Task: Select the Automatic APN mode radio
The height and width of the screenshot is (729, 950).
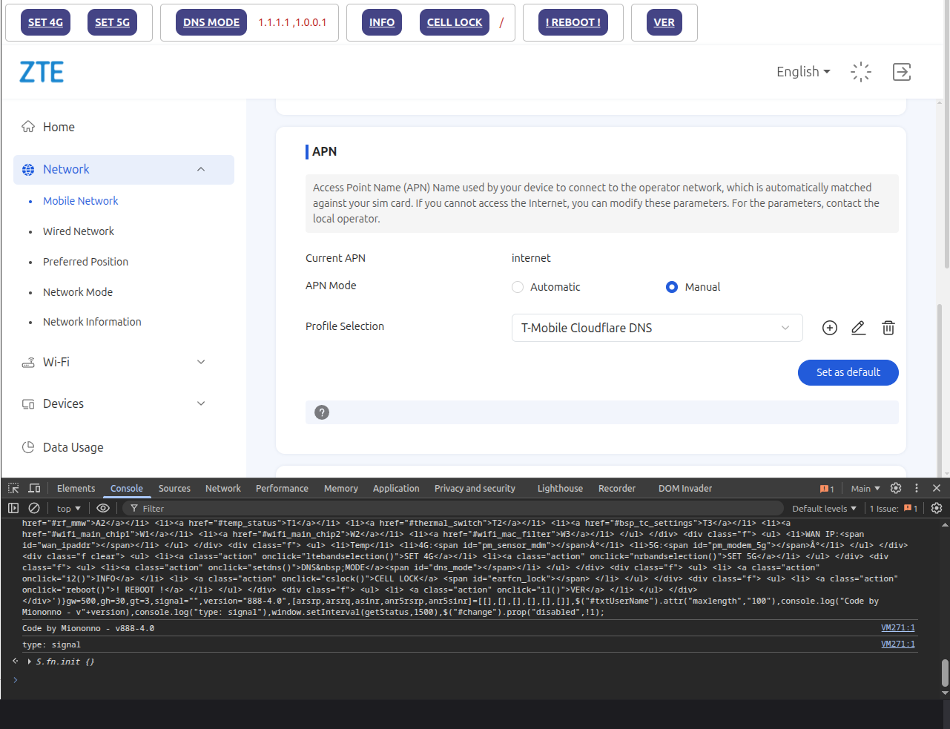Action: click(518, 287)
